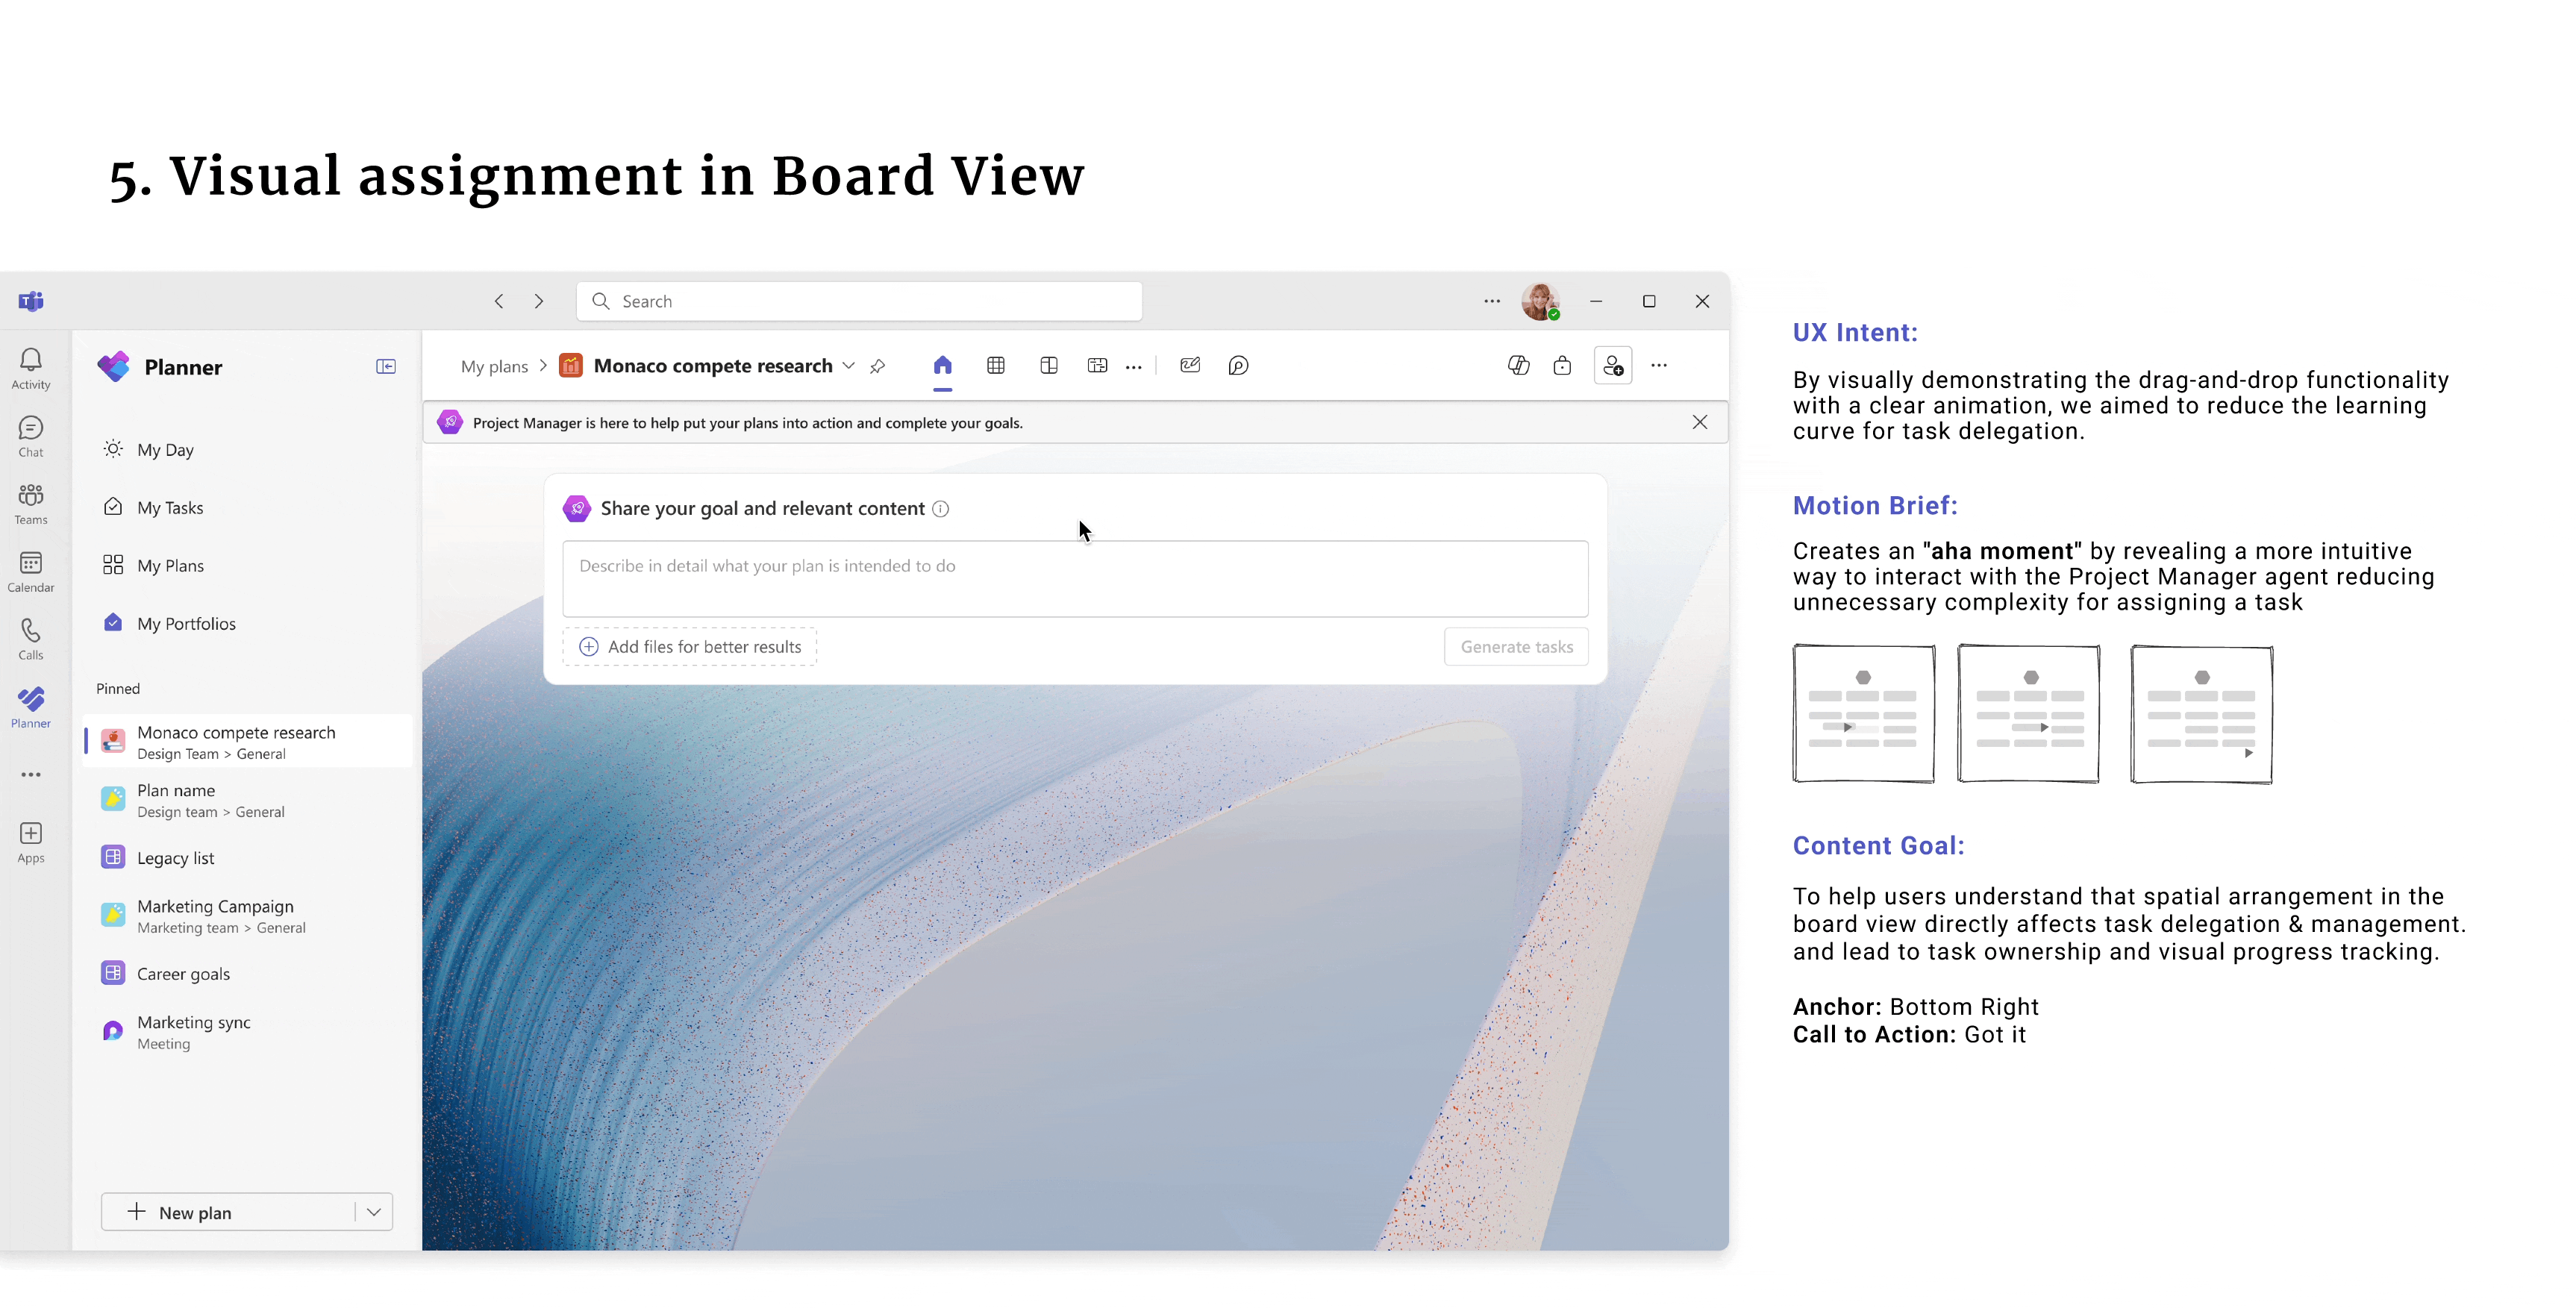Switch to the Board view tab
This screenshot has height=1308, width=2576.
pyautogui.click(x=1049, y=366)
